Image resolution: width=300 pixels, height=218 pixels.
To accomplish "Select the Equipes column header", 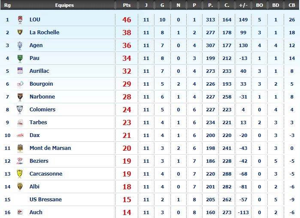I will tap(64, 5).
